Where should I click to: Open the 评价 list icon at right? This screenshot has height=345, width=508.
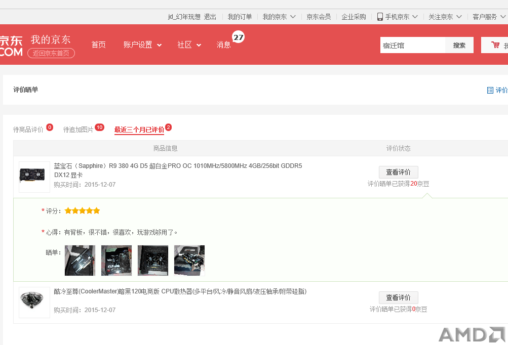(490, 90)
